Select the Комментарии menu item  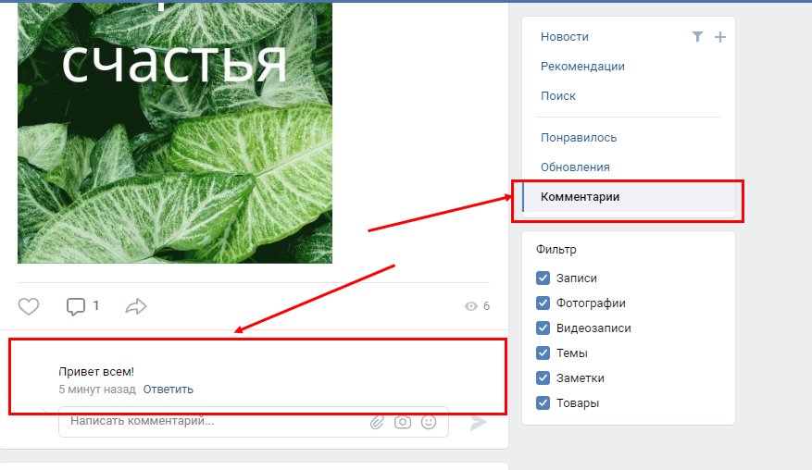(629, 197)
